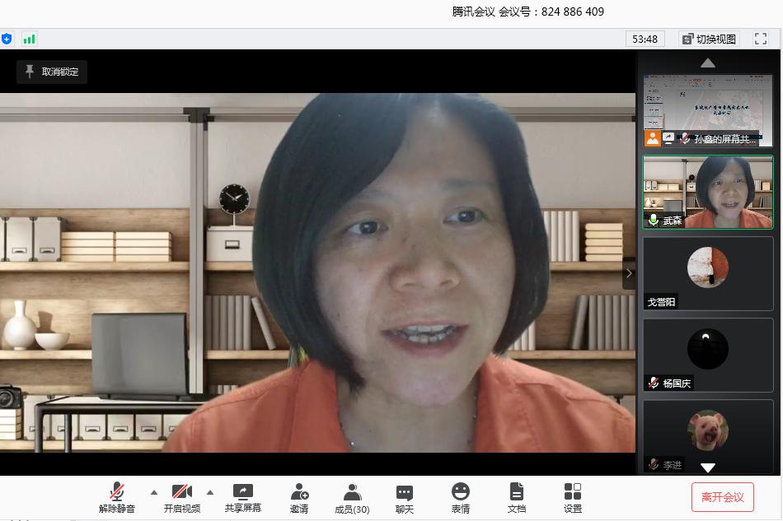Start sharing with 共享屏幕 button
783x521 pixels.
coord(243,497)
